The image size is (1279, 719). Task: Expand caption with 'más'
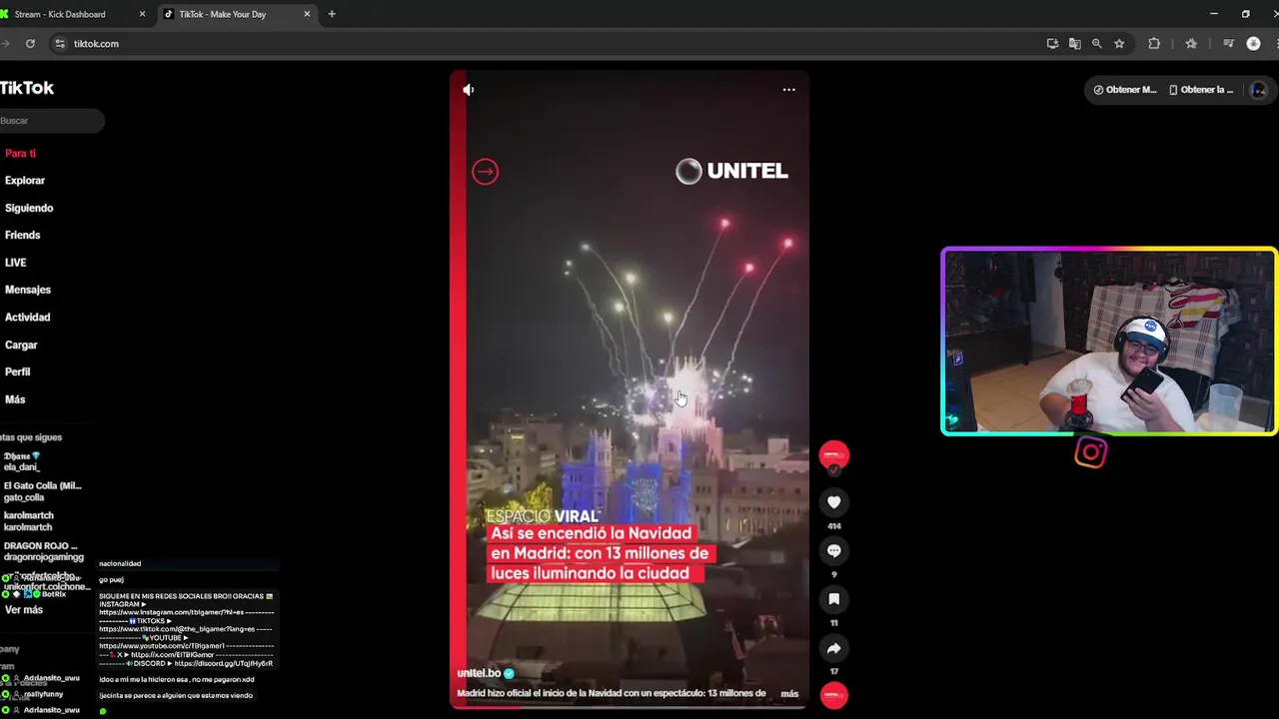789,693
